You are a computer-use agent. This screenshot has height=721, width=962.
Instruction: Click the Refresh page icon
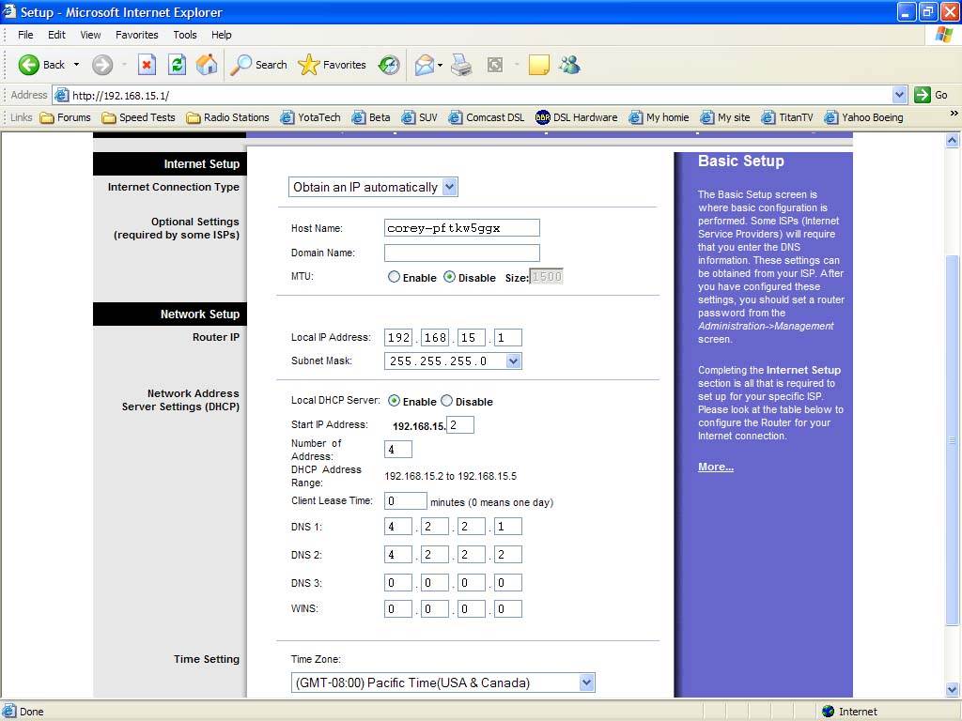coord(178,65)
